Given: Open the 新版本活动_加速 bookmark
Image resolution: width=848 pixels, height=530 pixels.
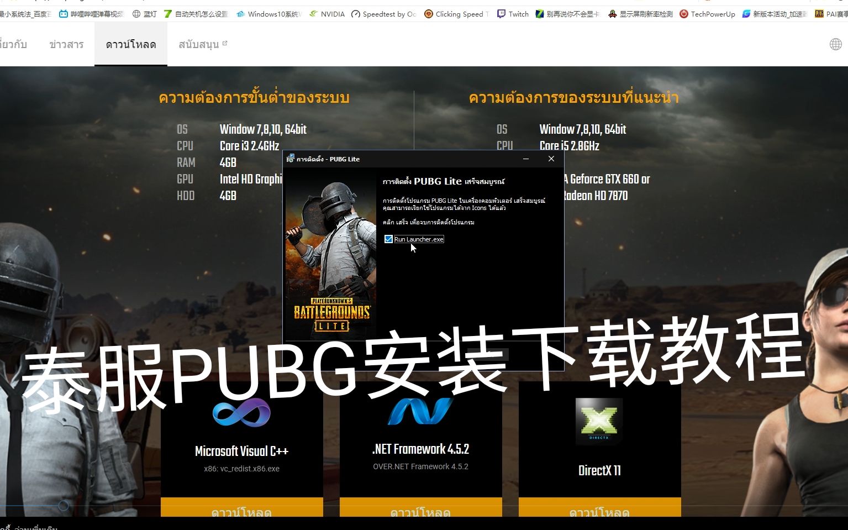Looking at the screenshot, I should click(775, 14).
